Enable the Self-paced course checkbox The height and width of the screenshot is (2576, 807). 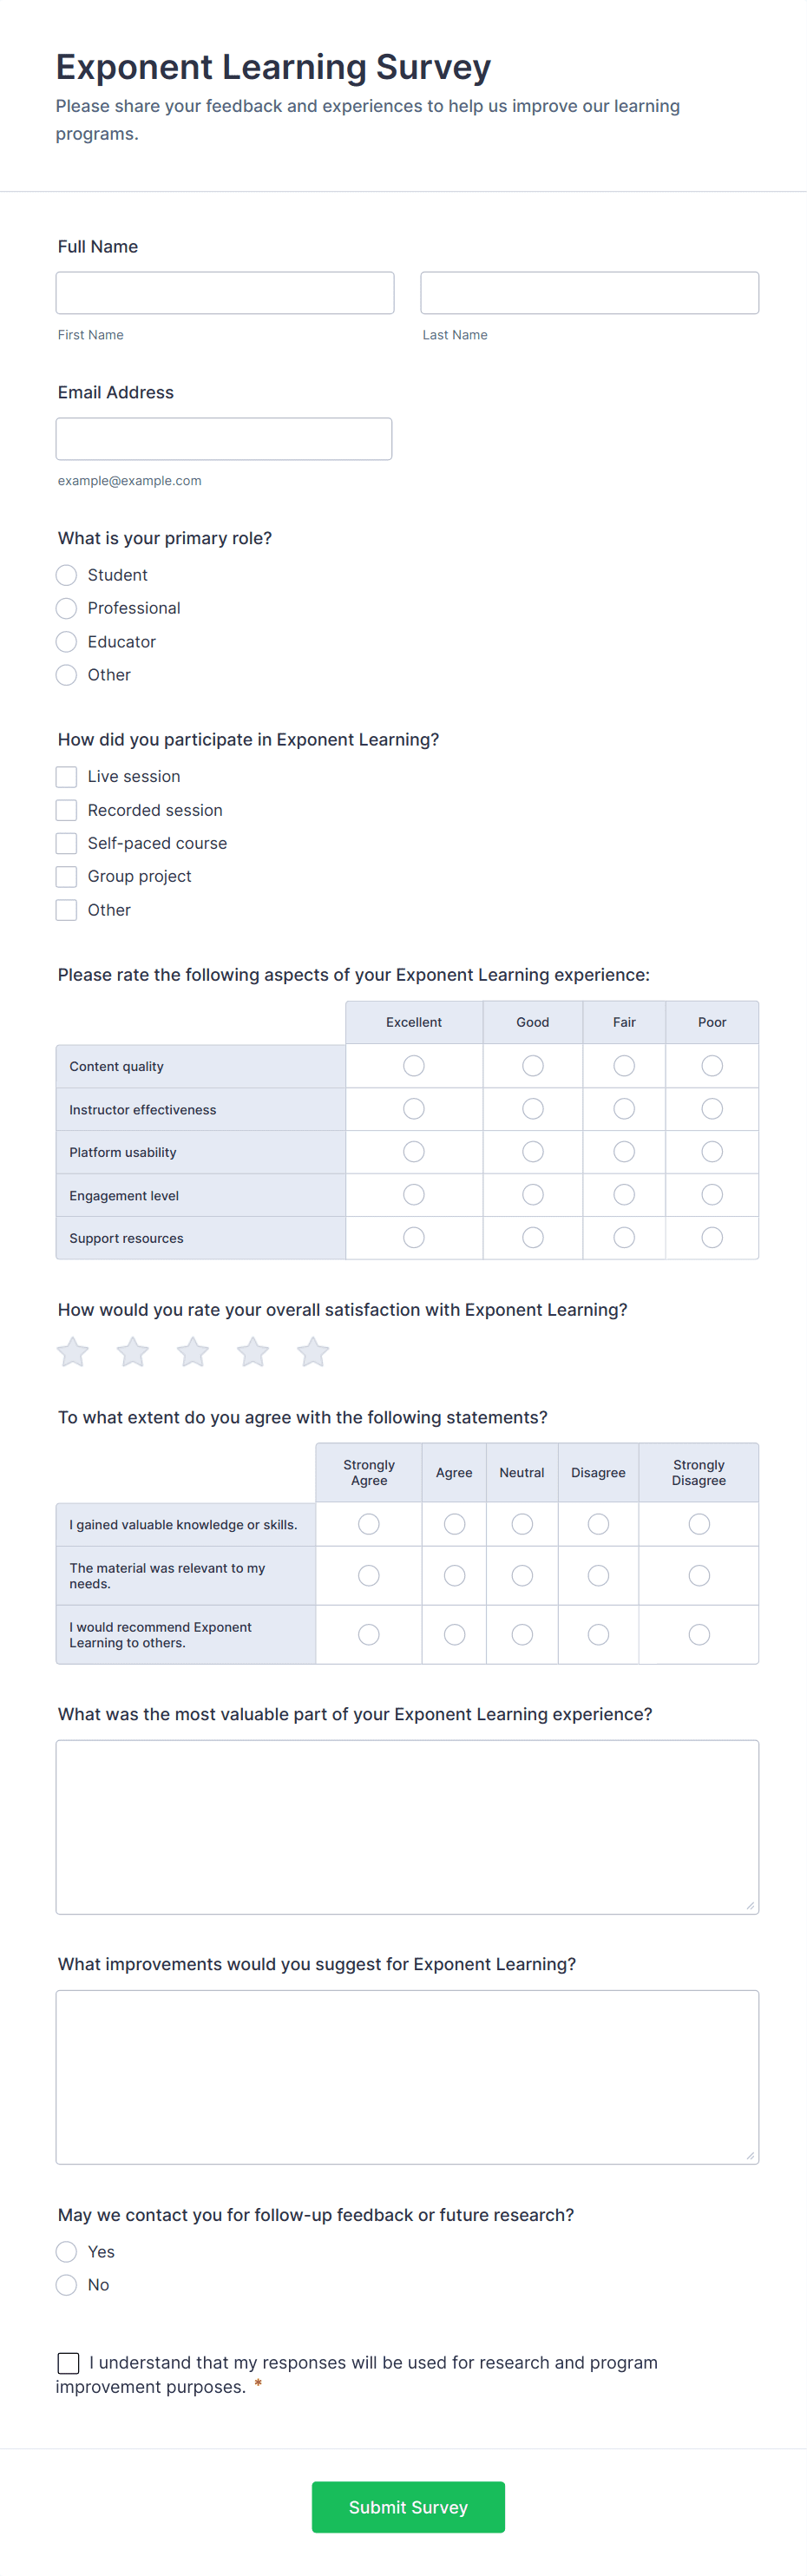click(66, 843)
